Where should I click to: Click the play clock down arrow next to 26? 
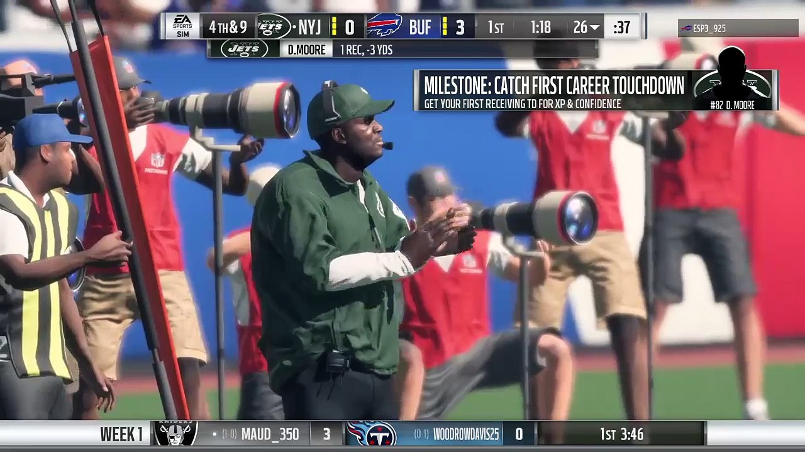[595, 28]
